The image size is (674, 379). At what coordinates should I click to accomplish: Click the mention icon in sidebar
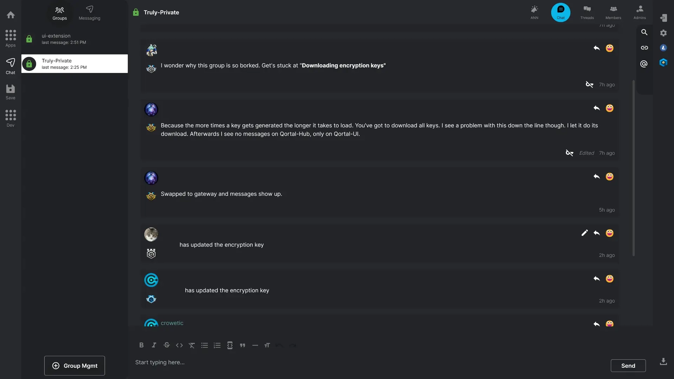point(644,64)
